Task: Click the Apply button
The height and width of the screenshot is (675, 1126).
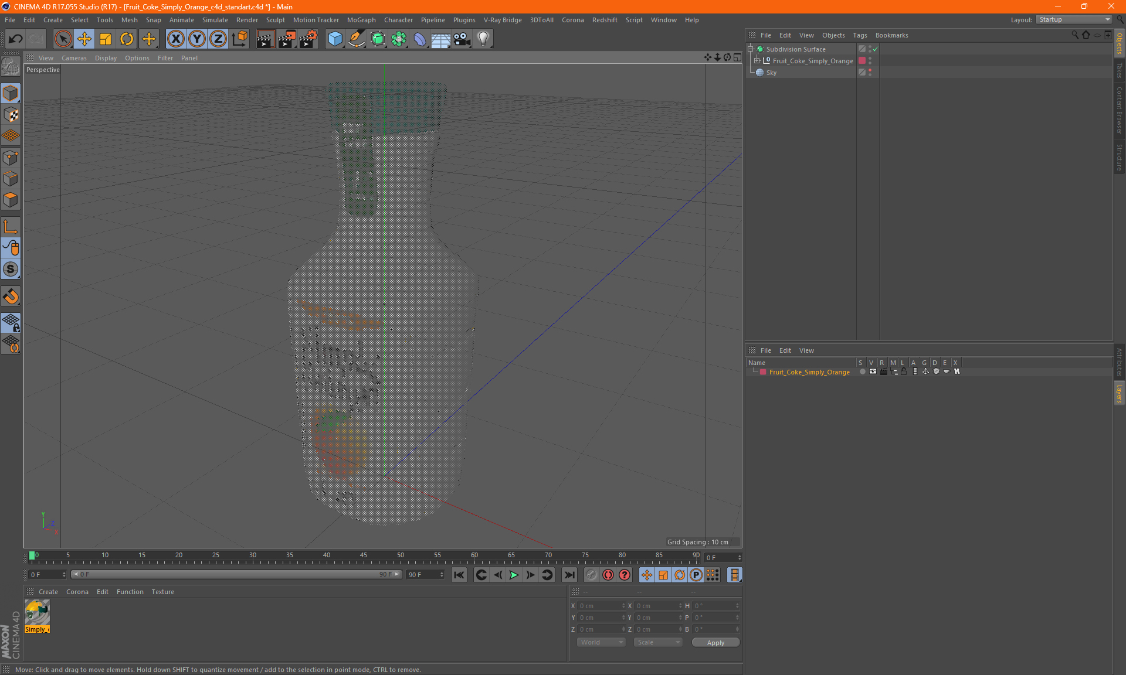Action: coord(715,643)
